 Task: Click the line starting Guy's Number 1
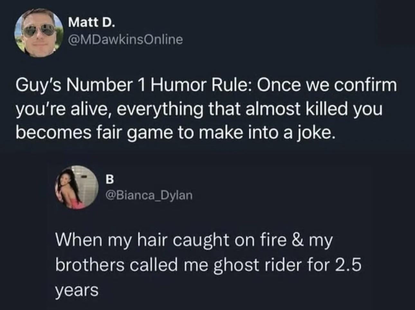207,86
